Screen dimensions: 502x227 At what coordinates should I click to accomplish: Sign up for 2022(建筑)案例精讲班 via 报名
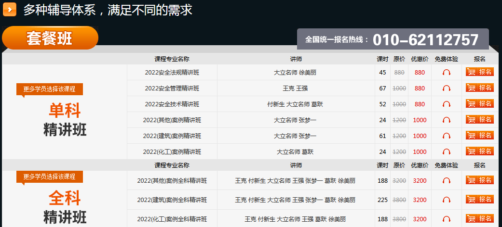click(480, 135)
